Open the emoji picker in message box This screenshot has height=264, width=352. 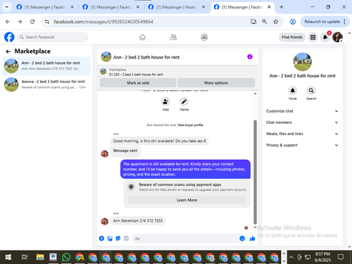242,239
